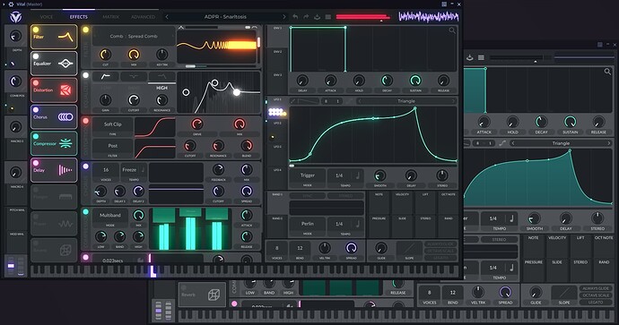
Task: Select the ENV 2 tab
Action: point(277,59)
